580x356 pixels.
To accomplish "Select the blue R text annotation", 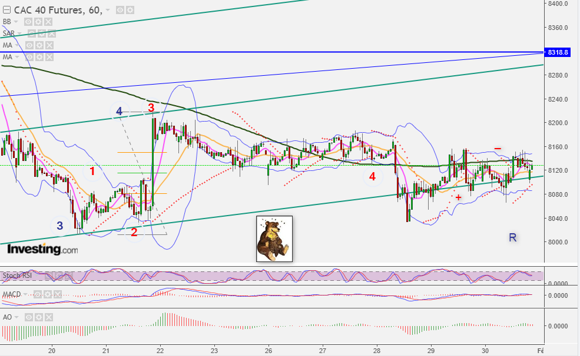I will click(513, 237).
